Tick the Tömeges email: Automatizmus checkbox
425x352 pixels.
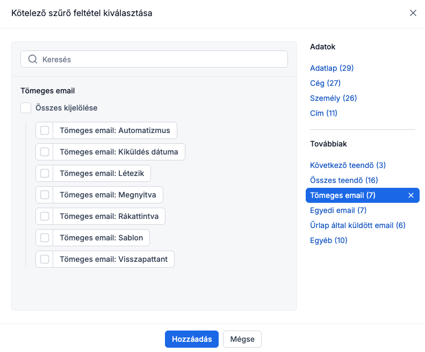pyautogui.click(x=45, y=130)
